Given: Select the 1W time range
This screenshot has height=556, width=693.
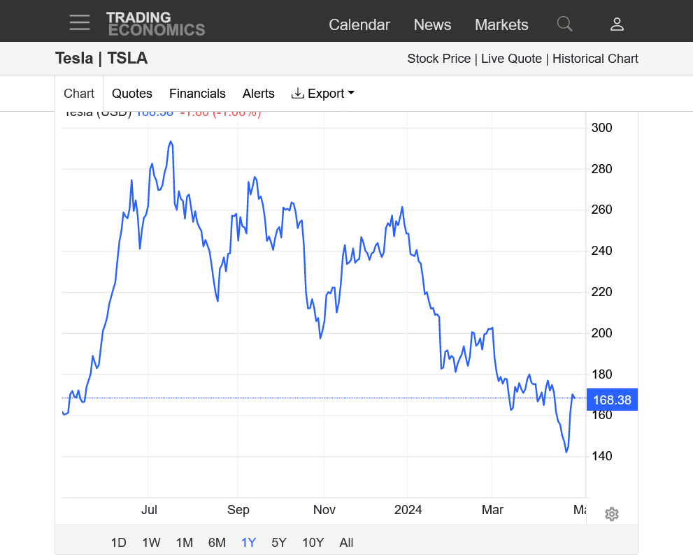Looking at the screenshot, I should pyautogui.click(x=151, y=543).
